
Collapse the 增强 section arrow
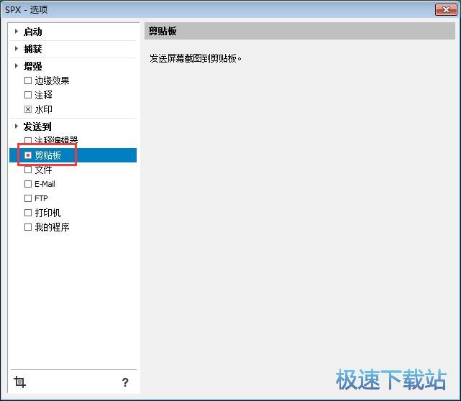point(16,66)
